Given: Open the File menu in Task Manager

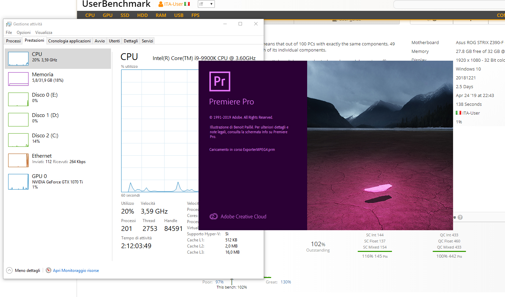Looking at the screenshot, I should coord(9,33).
